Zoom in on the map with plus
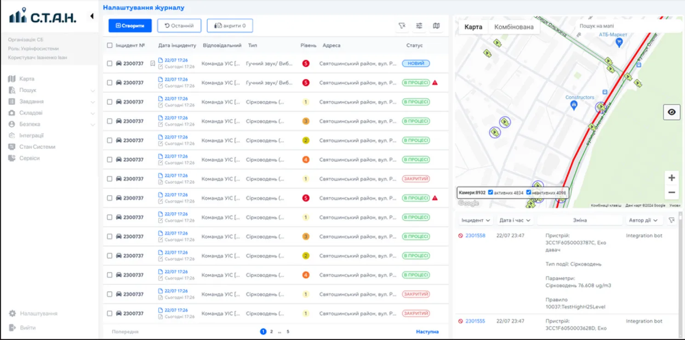Image resolution: width=685 pixels, height=340 pixels. coord(672,178)
